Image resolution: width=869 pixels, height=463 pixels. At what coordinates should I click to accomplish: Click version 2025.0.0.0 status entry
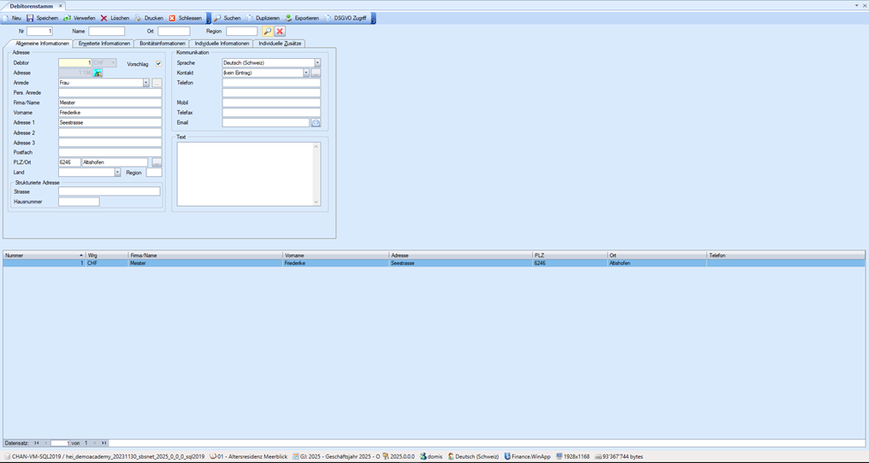coord(399,457)
